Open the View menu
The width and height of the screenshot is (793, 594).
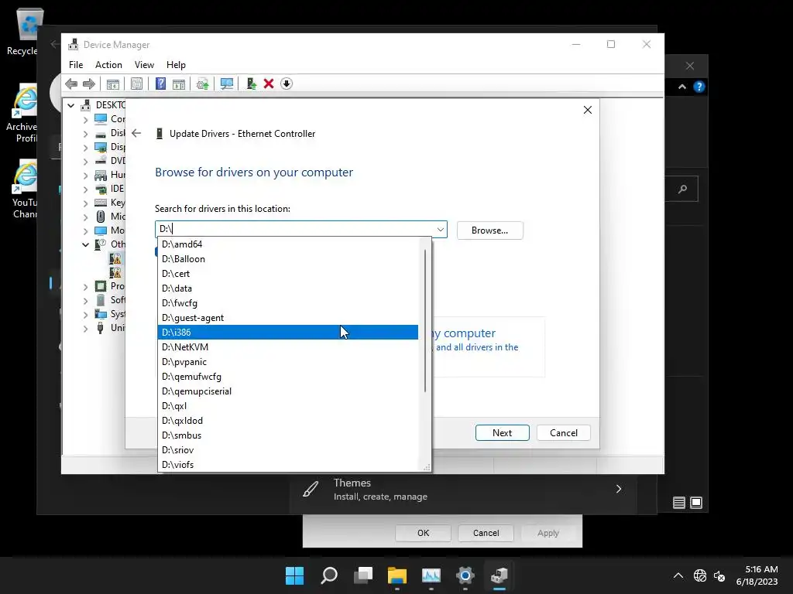pyautogui.click(x=144, y=65)
